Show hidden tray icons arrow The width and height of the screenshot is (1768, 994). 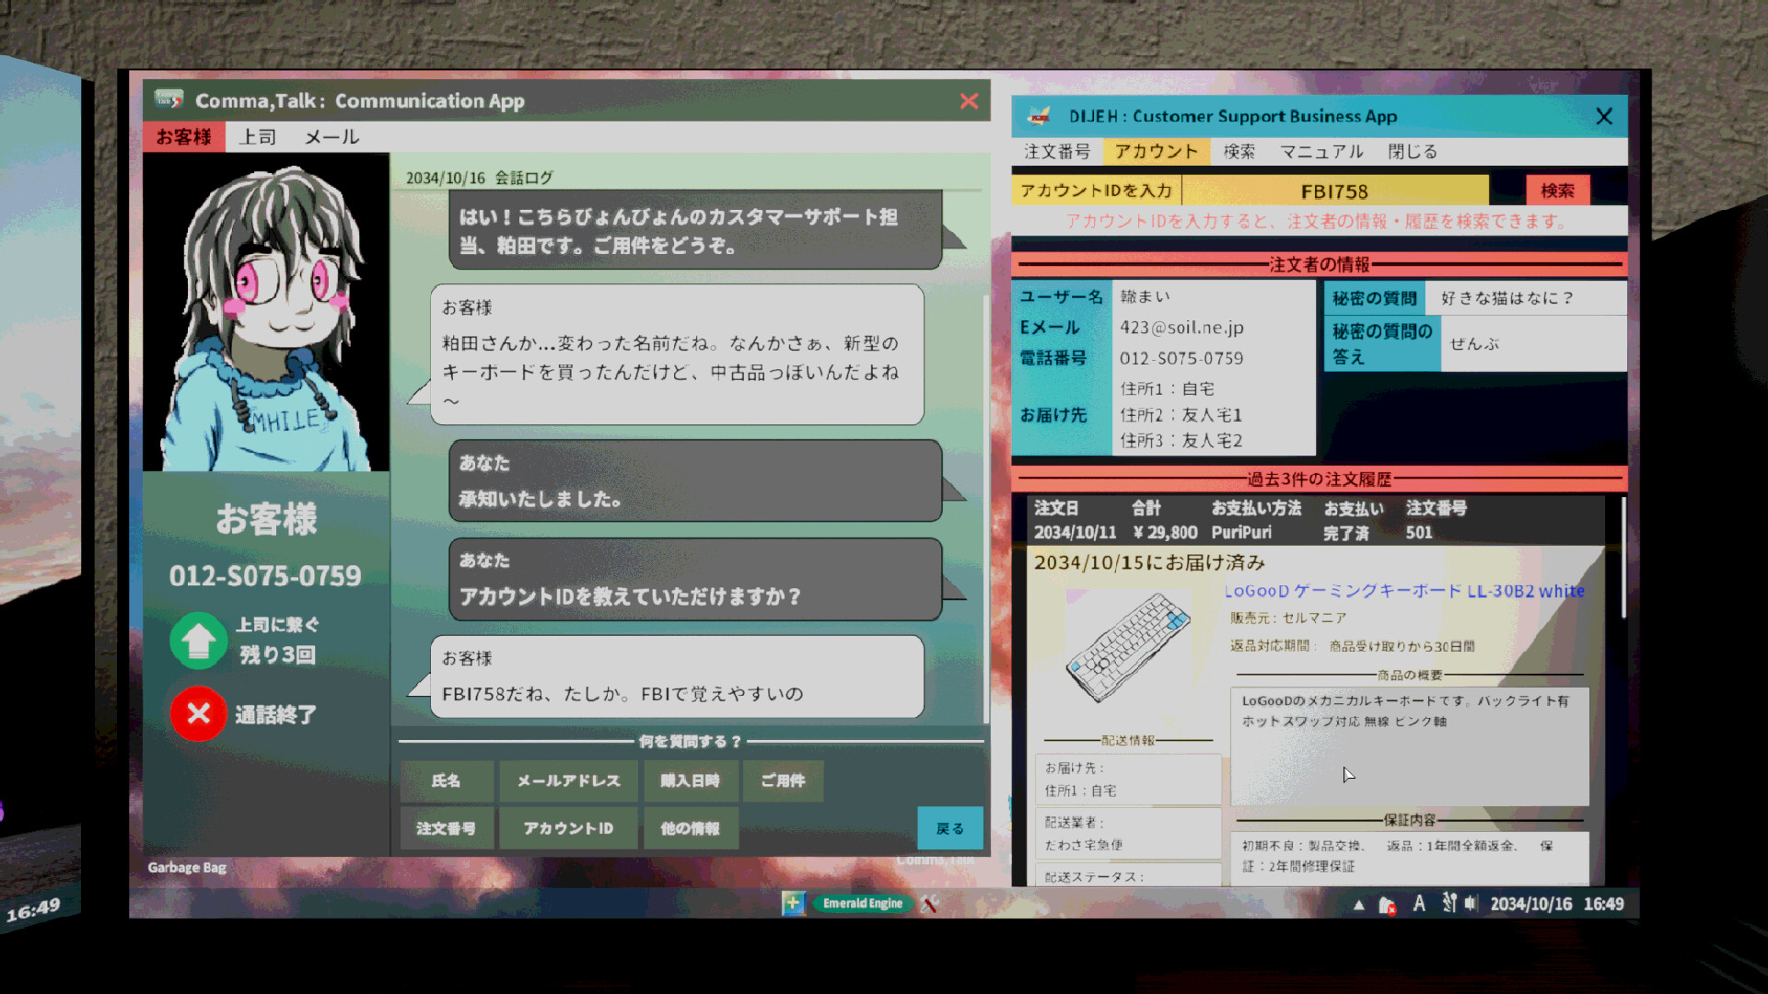pos(1358,905)
